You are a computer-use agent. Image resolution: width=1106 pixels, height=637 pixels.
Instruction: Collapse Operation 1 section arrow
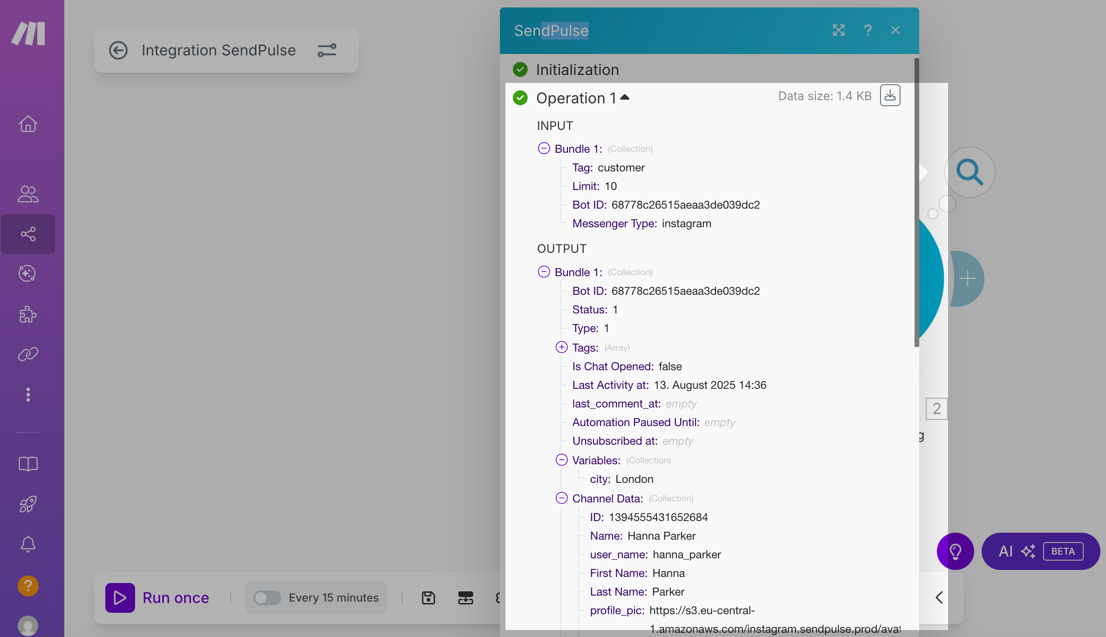point(625,97)
